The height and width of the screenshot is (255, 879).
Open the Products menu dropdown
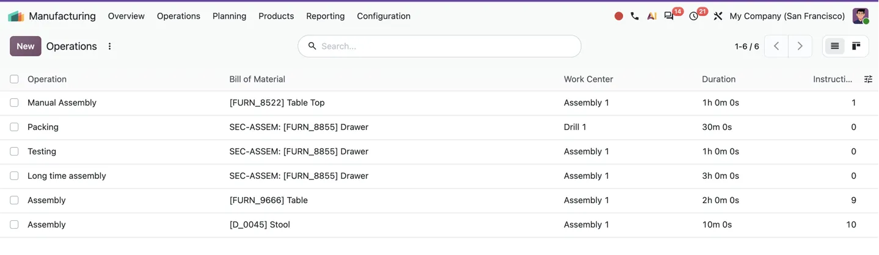tap(276, 16)
